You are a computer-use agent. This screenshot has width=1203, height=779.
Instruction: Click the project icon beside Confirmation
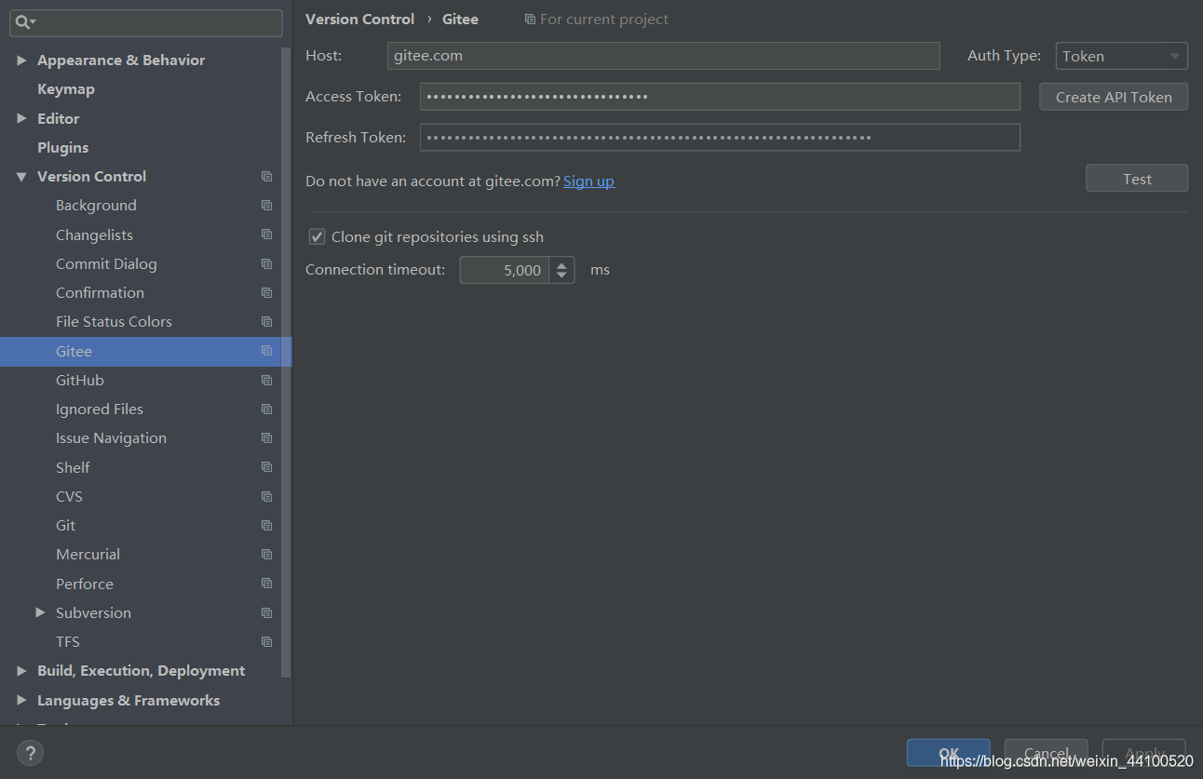click(267, 292)
